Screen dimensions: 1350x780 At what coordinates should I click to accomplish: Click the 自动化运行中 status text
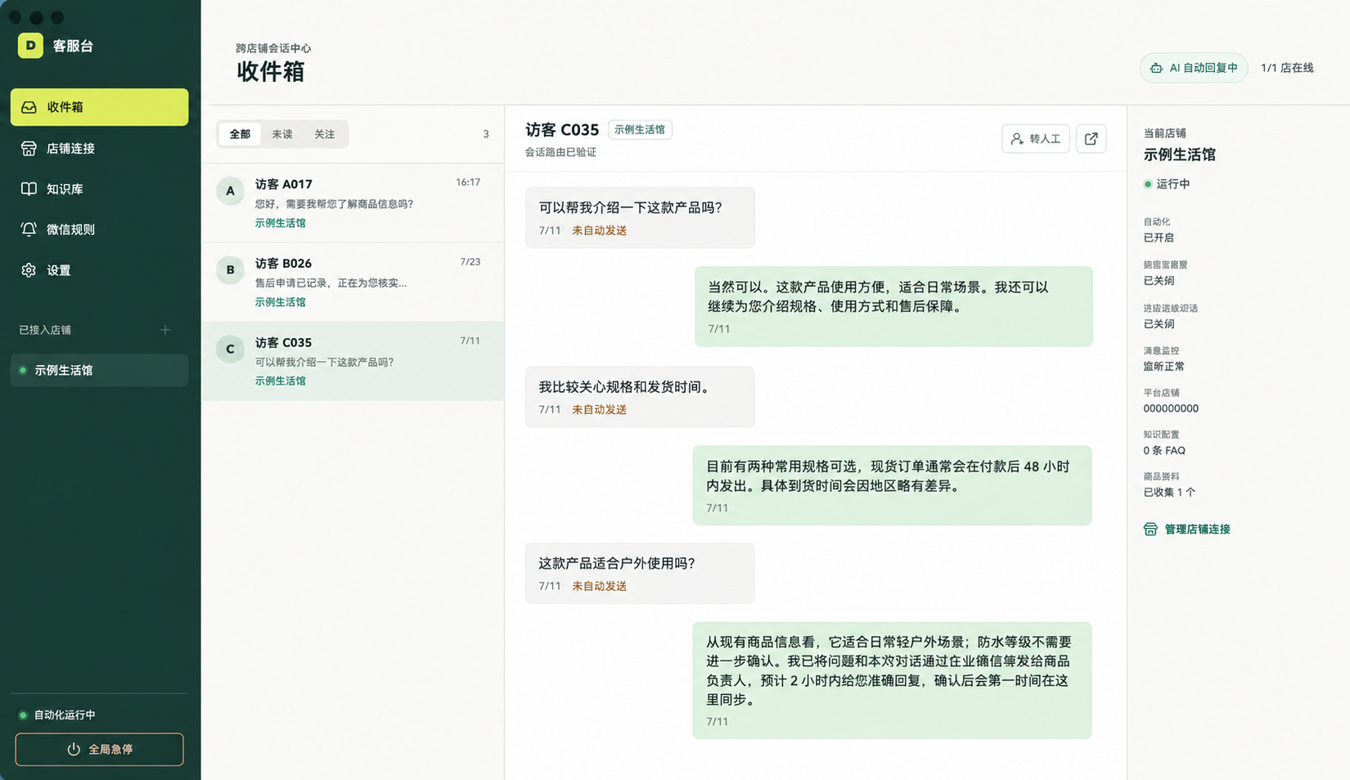tap(65, 715)
